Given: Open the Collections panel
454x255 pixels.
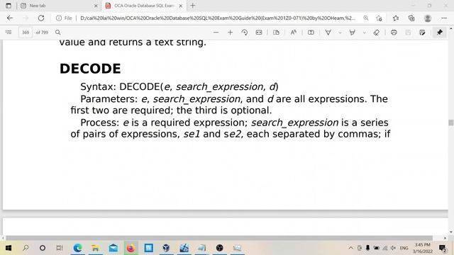Looking at the screenshot, I should tap(411, 18).
